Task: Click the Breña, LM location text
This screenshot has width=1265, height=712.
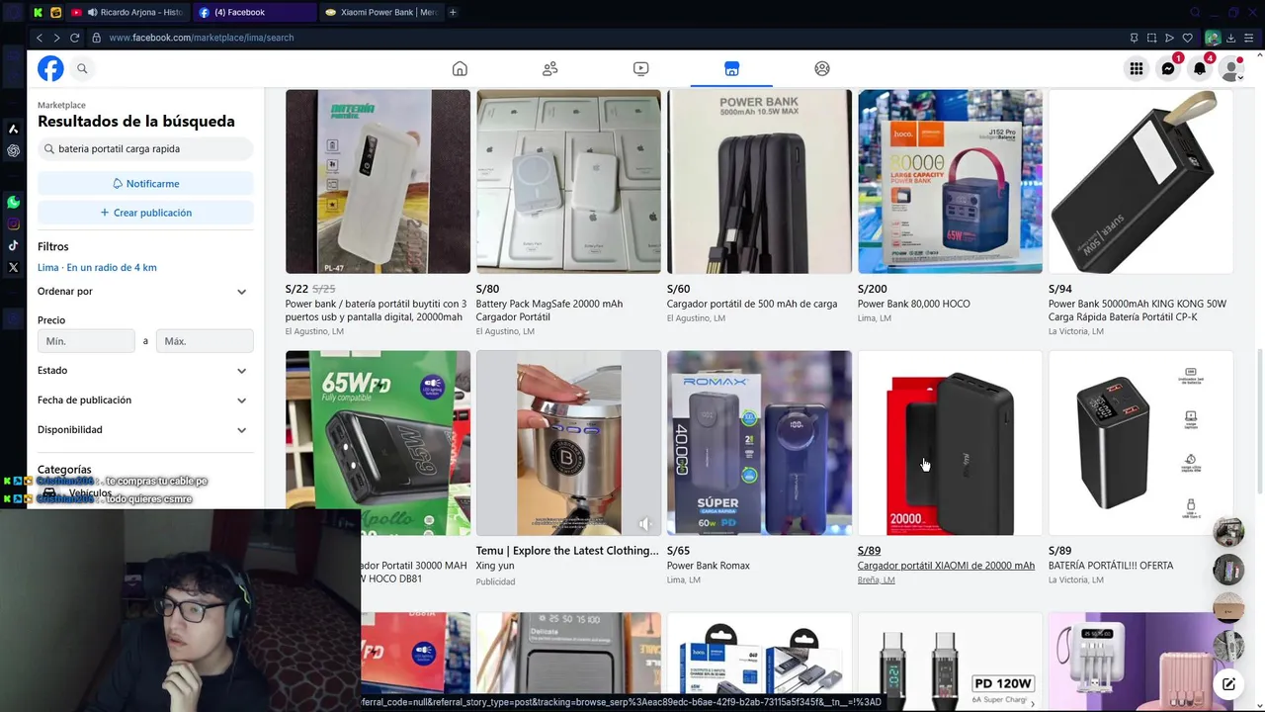Action: 876,579
